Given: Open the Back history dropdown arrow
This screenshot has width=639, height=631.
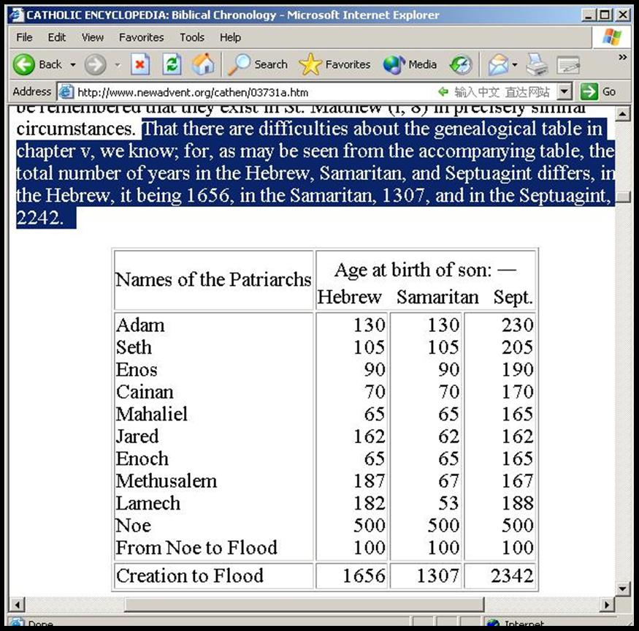Looking at the screenshot, I should pyautogui.click(x=73, y=64).
